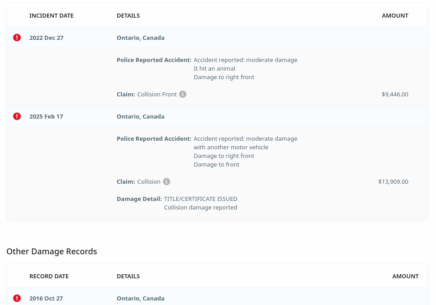The height and width of the screenshot is (305, 436).
Task: Click the "It hit an animal" text
Action: coord(214,68)
